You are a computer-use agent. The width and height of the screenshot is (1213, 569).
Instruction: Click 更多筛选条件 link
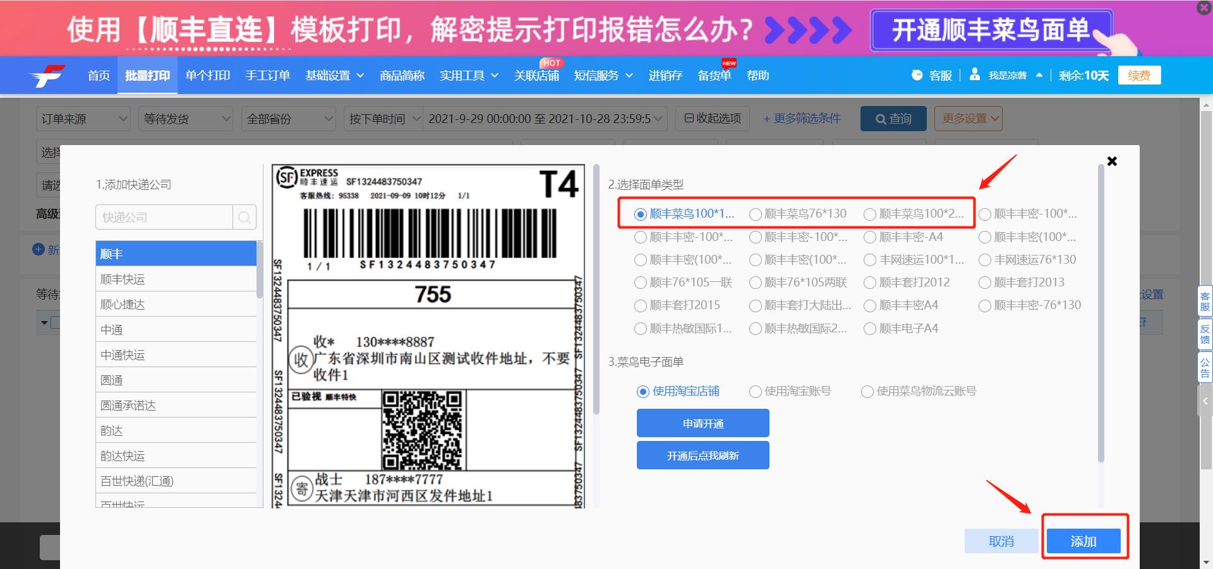(802, 119)
